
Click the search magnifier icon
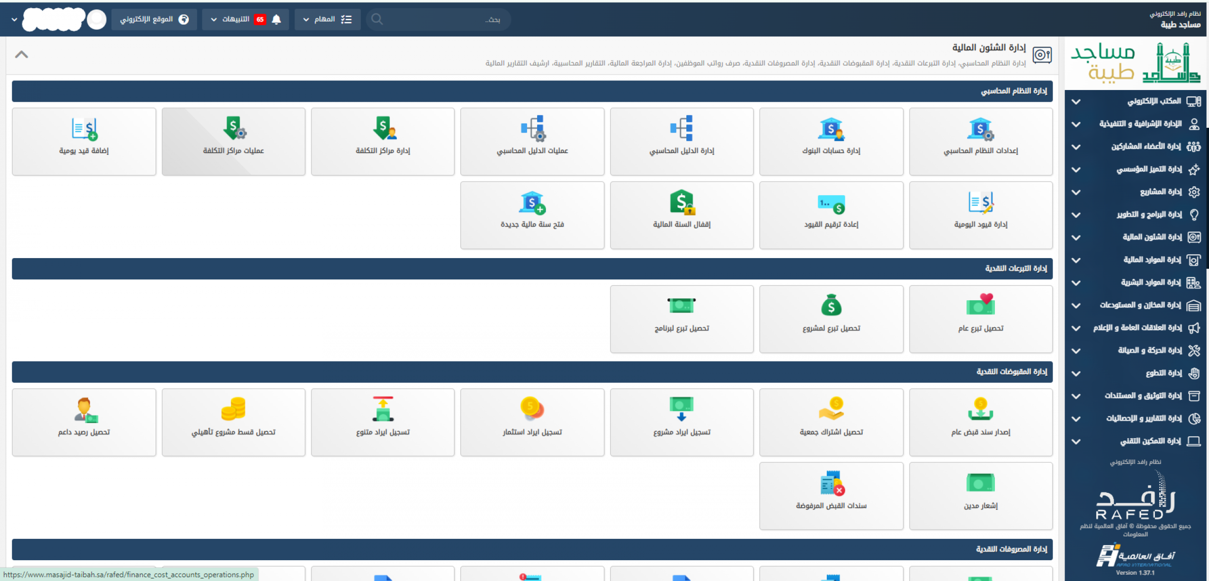click(377, 19)
